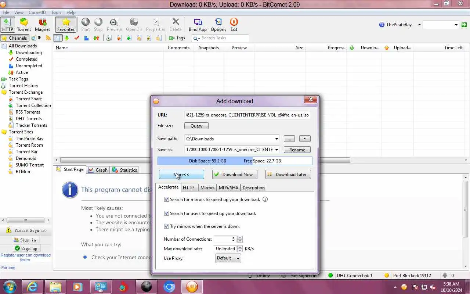
Task: Open the CometID menu
Action: click(x=37, y=12)
